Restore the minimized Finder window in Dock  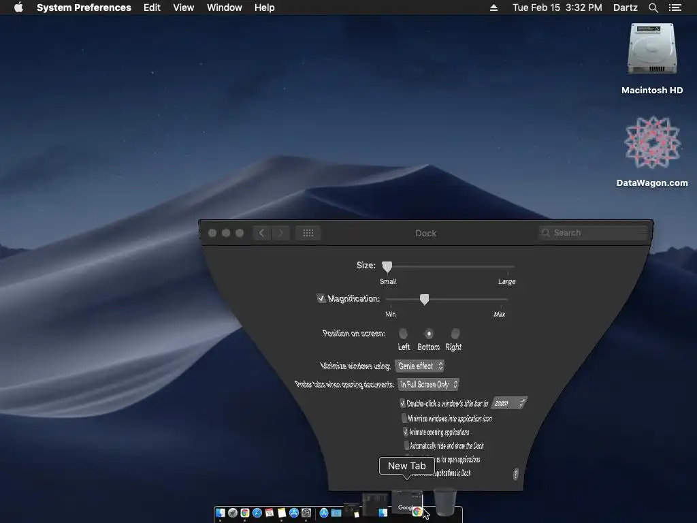375,505
